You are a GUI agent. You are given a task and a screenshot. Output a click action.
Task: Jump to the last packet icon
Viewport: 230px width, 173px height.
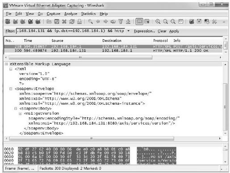pos(128,22)
